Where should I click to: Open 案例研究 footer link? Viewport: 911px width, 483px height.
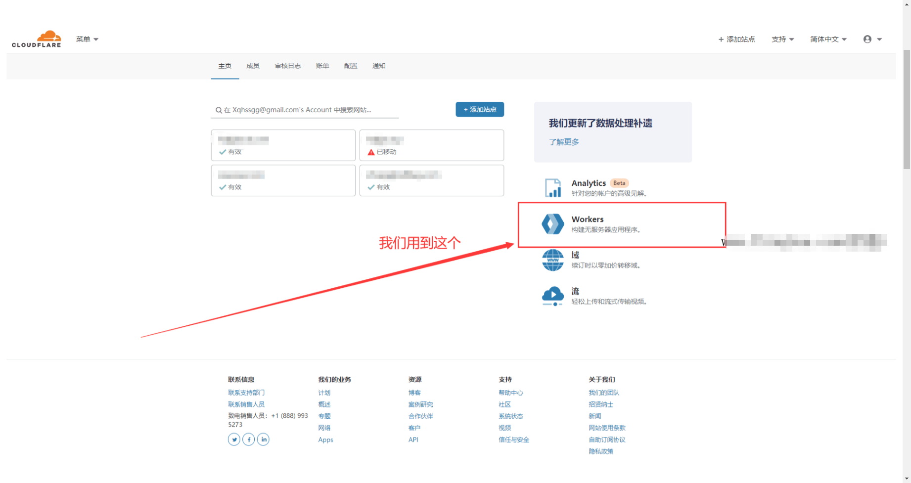pyautogui.click(x=420, y=404)
